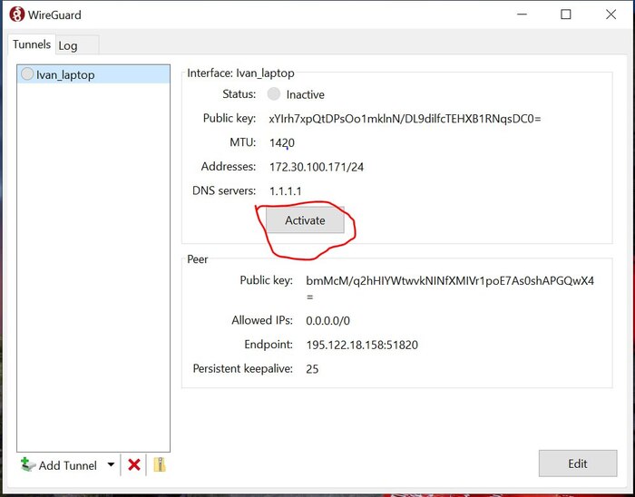Screen dimensions: 635x497
Task: Click the interface public key value
Action: pyautogui.click(x=405, y=119)
